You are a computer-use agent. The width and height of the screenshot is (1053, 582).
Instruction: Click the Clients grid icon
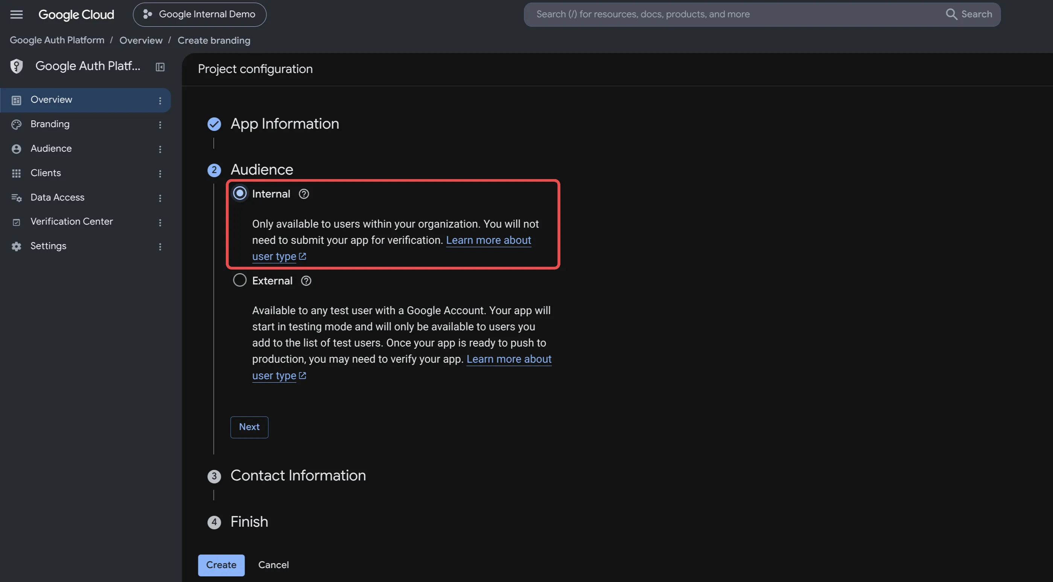point(16,174)
